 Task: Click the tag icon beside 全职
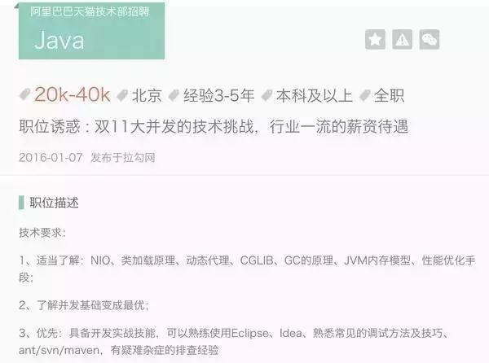click(x=364, y=95)
